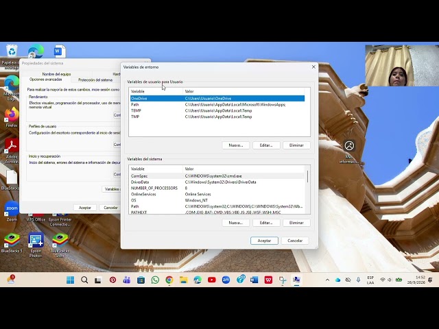Screen dimensions: 439x329
Task: Open OneDrive cloud tray icon
Action: click(337, 280)
